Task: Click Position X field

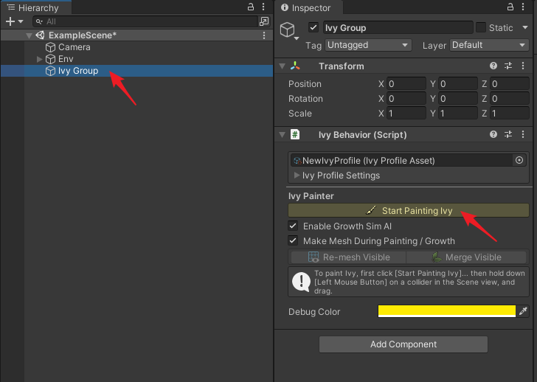Action: [x=406, y=84]
